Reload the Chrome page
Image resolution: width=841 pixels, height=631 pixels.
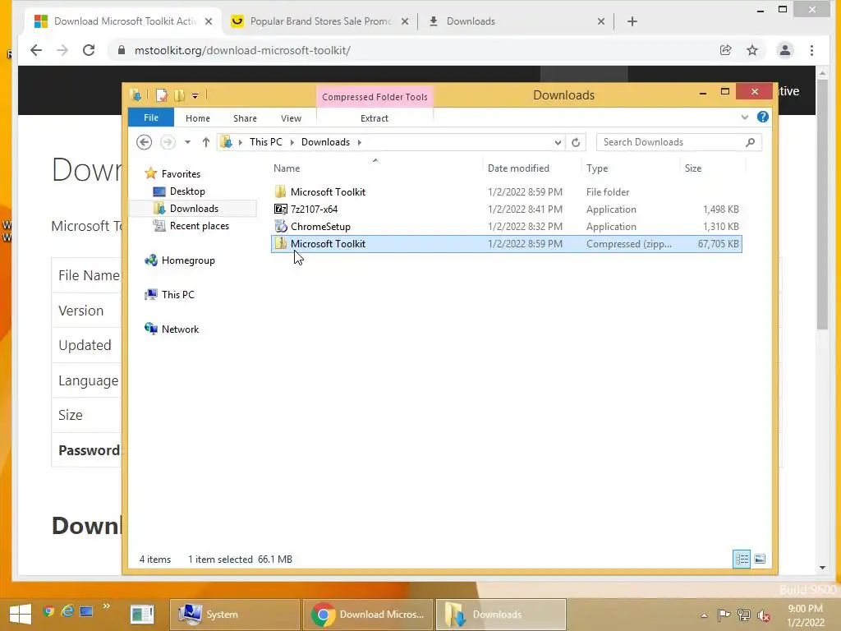coord(89,50)
